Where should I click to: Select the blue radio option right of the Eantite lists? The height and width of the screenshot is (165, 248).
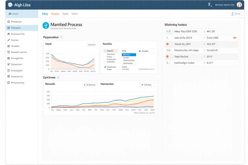[x=139, y=51]
